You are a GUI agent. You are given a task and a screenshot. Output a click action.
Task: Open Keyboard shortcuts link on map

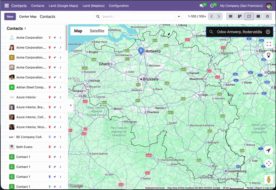click(x=155, y=188)
